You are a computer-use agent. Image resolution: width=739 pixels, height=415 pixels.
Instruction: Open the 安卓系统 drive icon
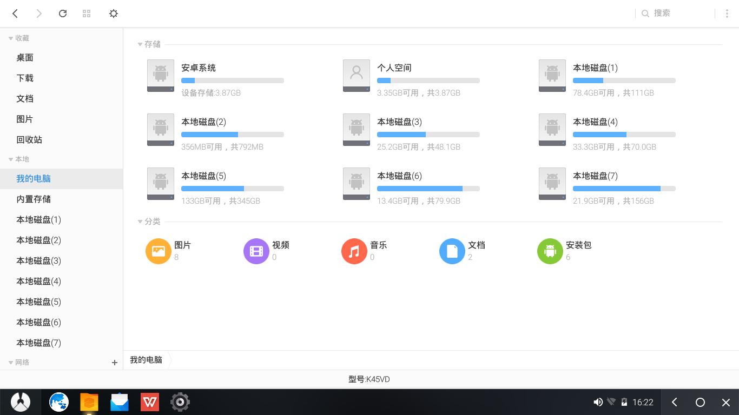click(161, 76)
